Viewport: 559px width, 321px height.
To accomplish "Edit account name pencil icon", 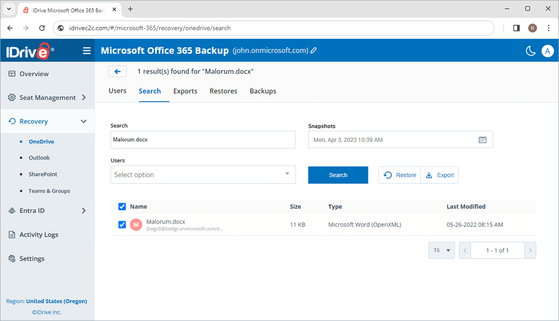I will tap(314, 51).
